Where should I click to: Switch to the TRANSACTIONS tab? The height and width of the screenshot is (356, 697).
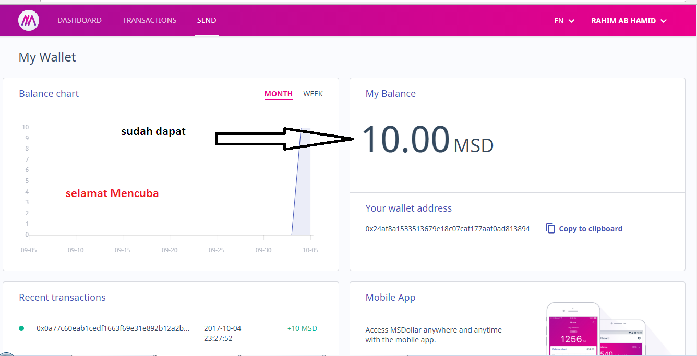pos(149,20)
